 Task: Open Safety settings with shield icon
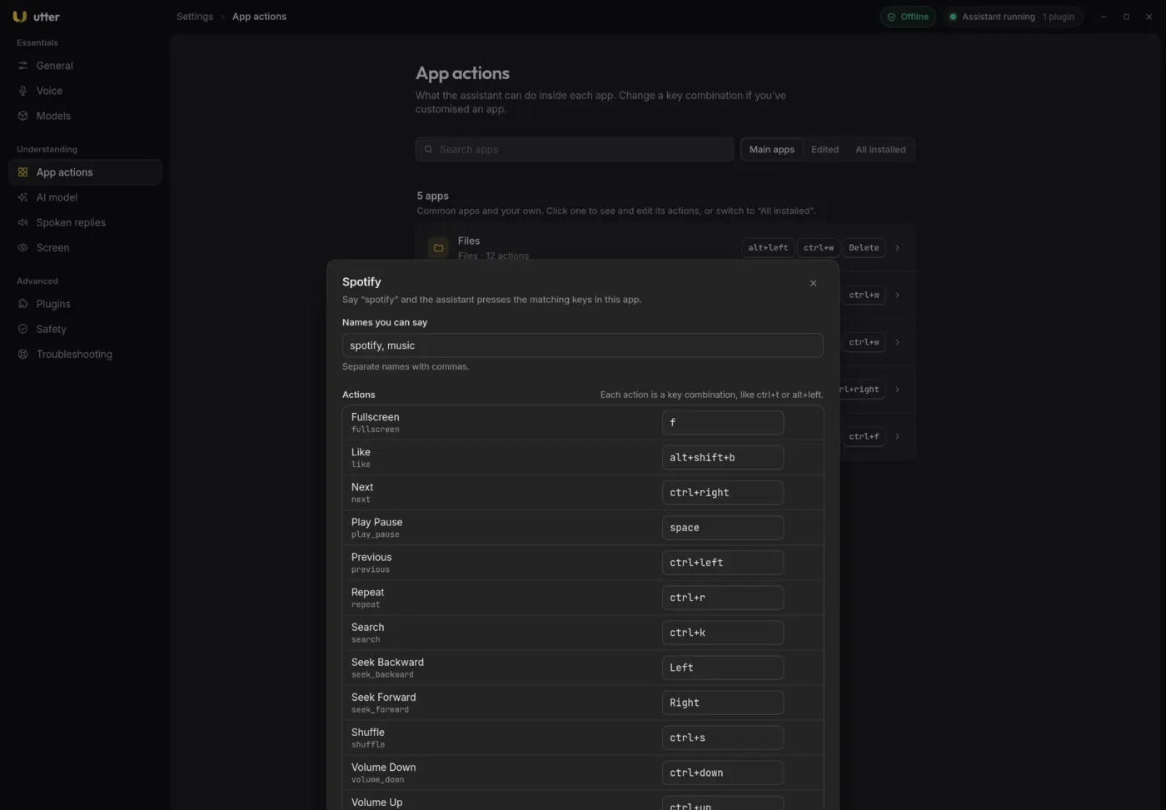85,329
